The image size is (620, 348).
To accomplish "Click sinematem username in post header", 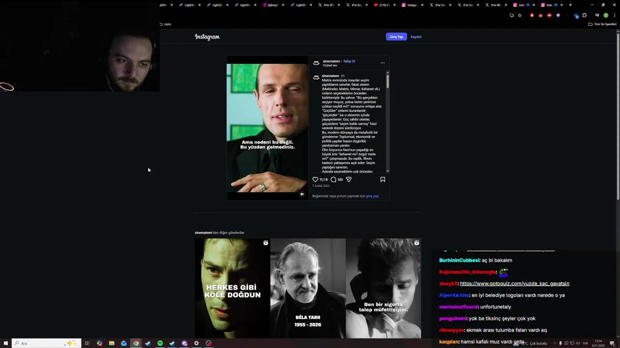I will [x=331, y=61].
